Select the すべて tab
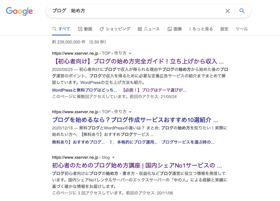Image resolution: width=280 pixels, height=201 pixels. [61, 29]
